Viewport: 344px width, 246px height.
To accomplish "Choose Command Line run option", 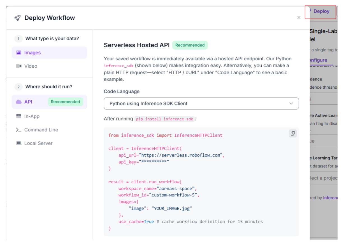I will 49,130.
